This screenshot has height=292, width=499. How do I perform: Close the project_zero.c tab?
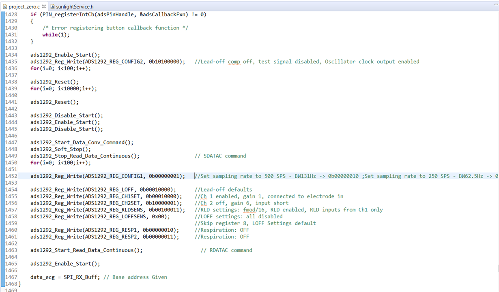pyautogui.click(x=44, y=6)
